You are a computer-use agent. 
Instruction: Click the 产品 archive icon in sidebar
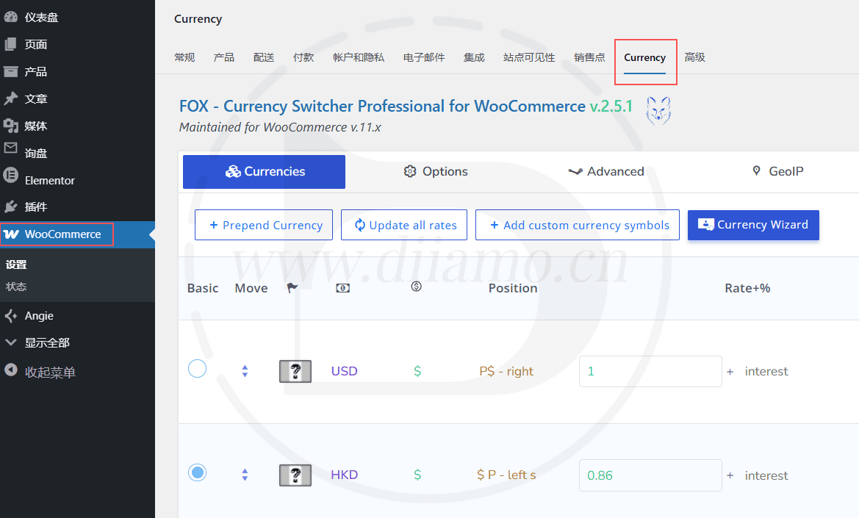click(x=10, y=72)
